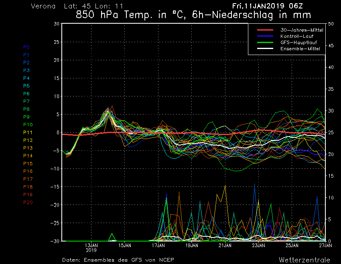Click the Wetterzentrale watermark text

pyautogui.click(x=305, y=260)
